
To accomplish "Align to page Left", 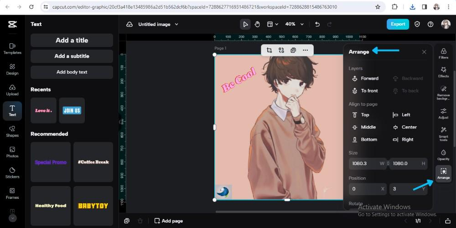I will click(x=401, y=115).
